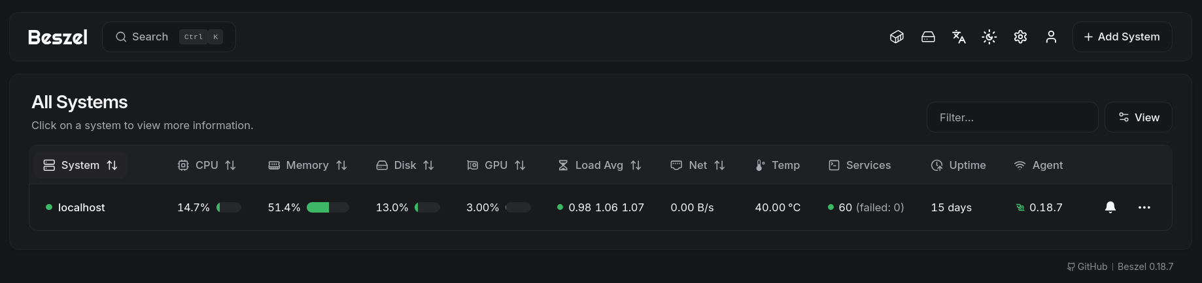Viewport: 1202px width, 283px height.
Task: Open the user account menu icon
Action: pos(1051,37)
